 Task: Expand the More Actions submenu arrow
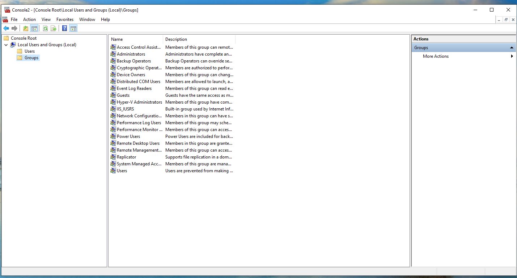coord(512,56)
